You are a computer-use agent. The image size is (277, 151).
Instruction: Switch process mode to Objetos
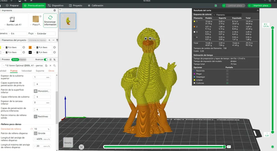tap(23, 60)
